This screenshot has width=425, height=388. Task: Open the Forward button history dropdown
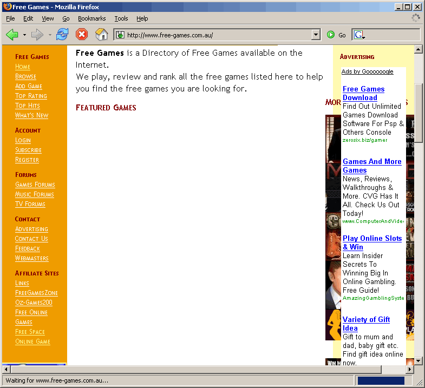(50, 35)
